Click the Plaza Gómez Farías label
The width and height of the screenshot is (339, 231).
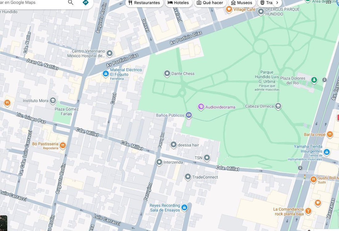(x=66, y=112)
